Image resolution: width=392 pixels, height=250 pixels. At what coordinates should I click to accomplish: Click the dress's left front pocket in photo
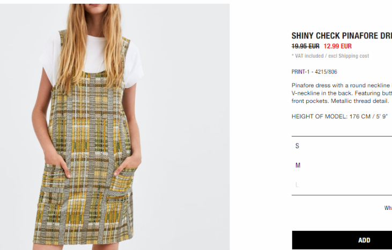pyautogui.click(x=55, y=179)
